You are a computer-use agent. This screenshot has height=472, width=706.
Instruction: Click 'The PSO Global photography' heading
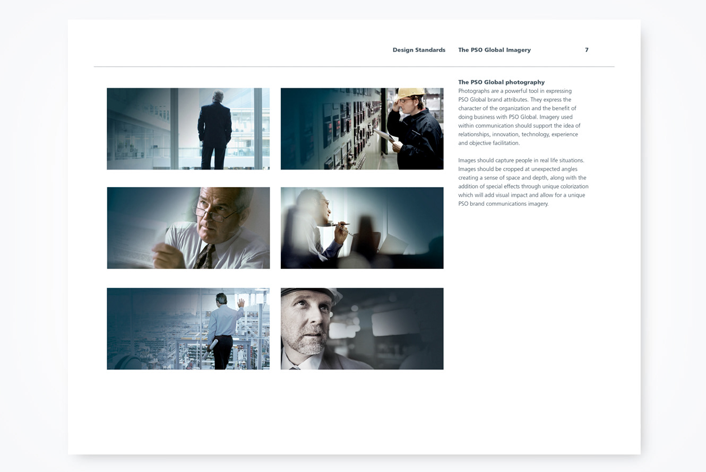pyautogui.click(x=501, y=82)
